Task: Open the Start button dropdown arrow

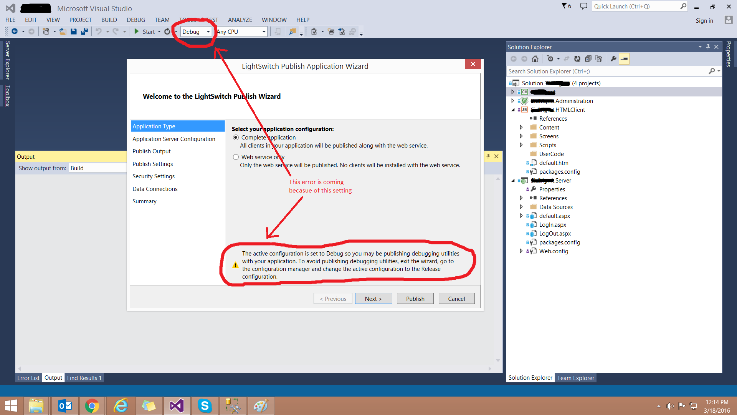Action: point(159,32)
